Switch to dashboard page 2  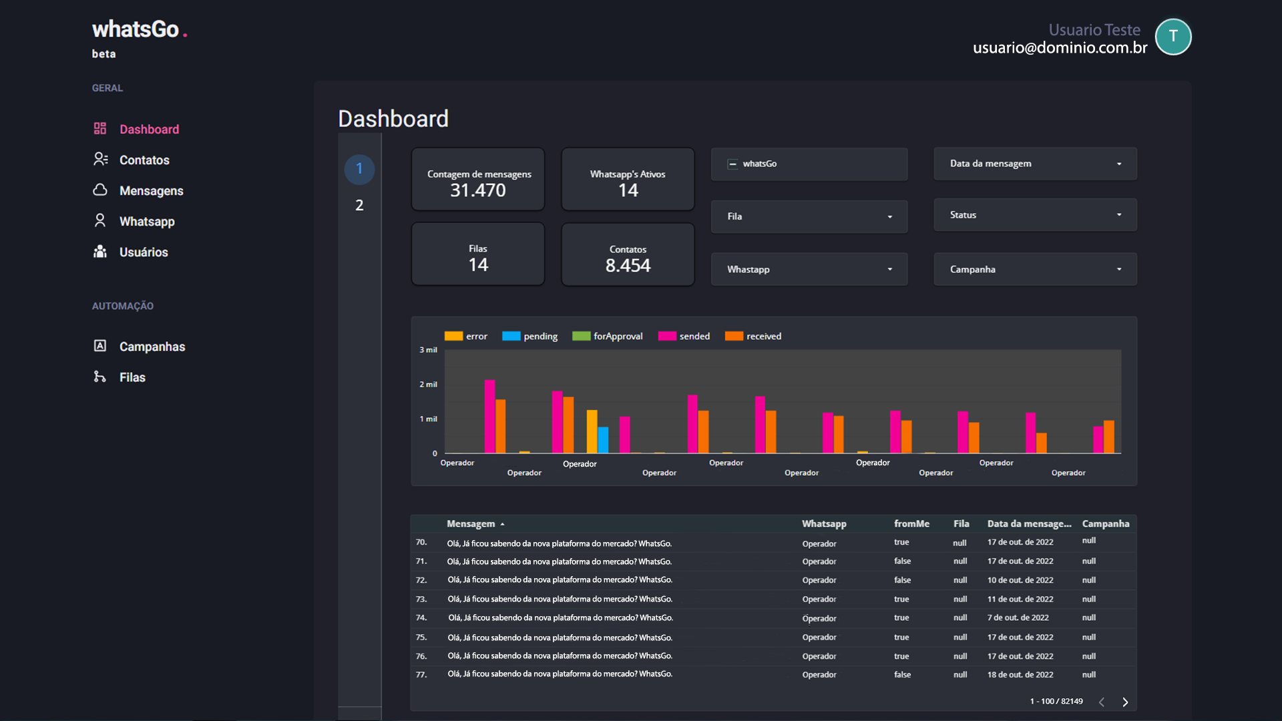[x=359, y=206]
